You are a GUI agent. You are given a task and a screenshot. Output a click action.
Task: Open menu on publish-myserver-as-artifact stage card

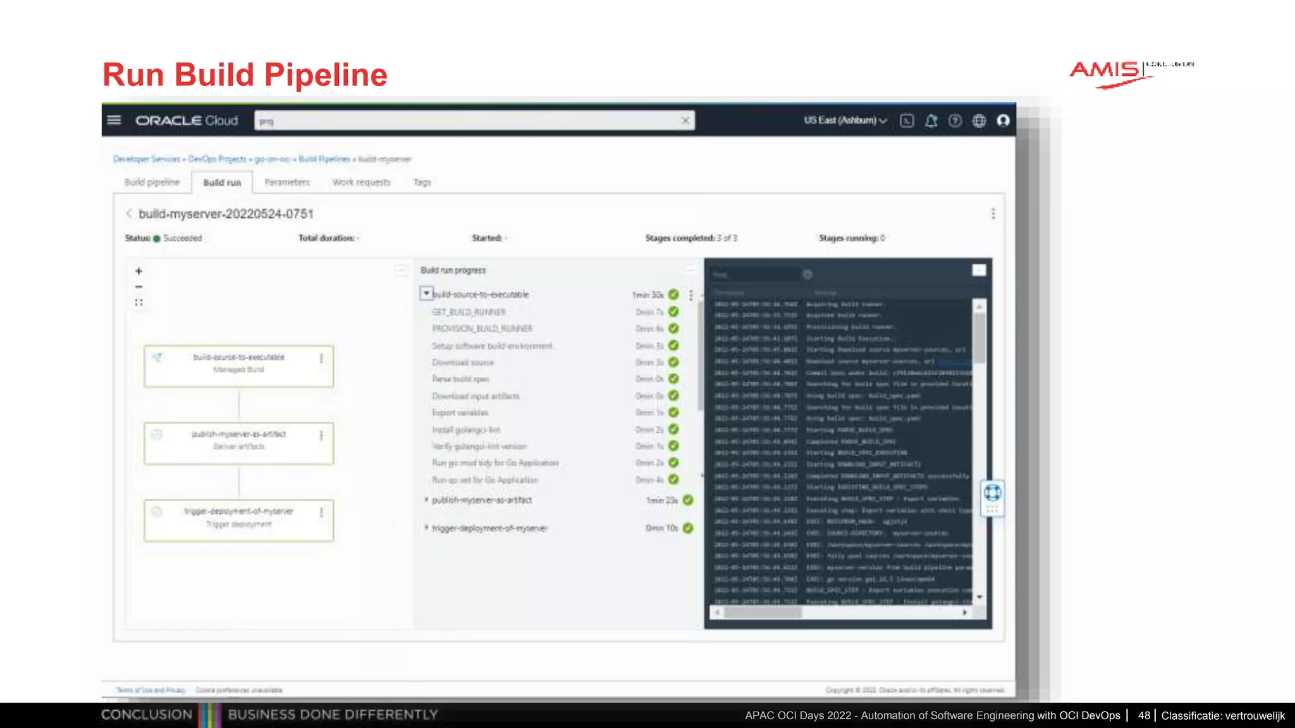tap(321, 435)
